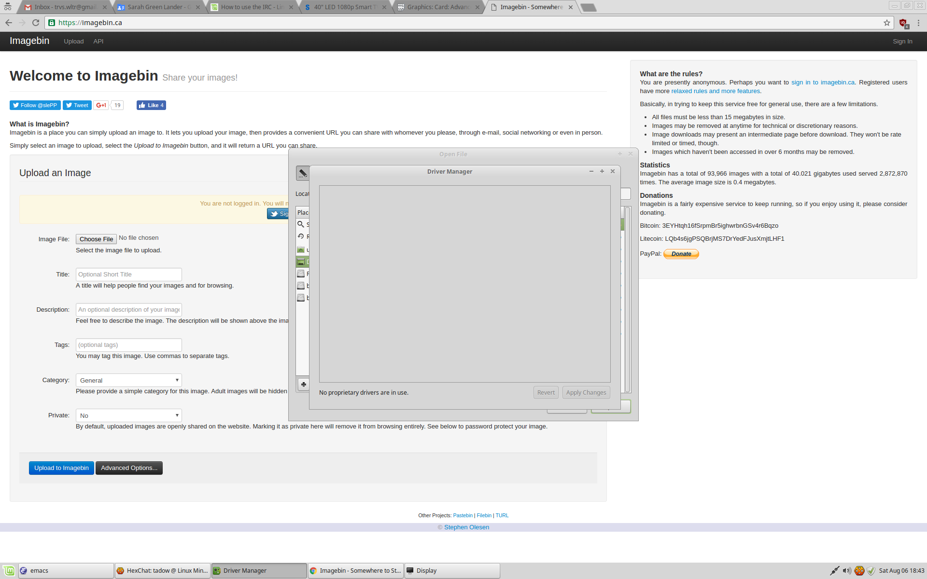Click the Revert button in Driver Manager
This screenshot has height=579, width=927.
546,393
